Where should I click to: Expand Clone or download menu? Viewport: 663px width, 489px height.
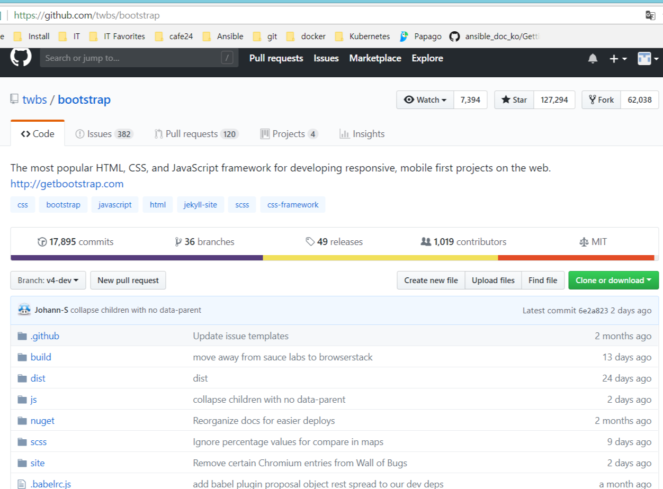[x=614, y=280]
